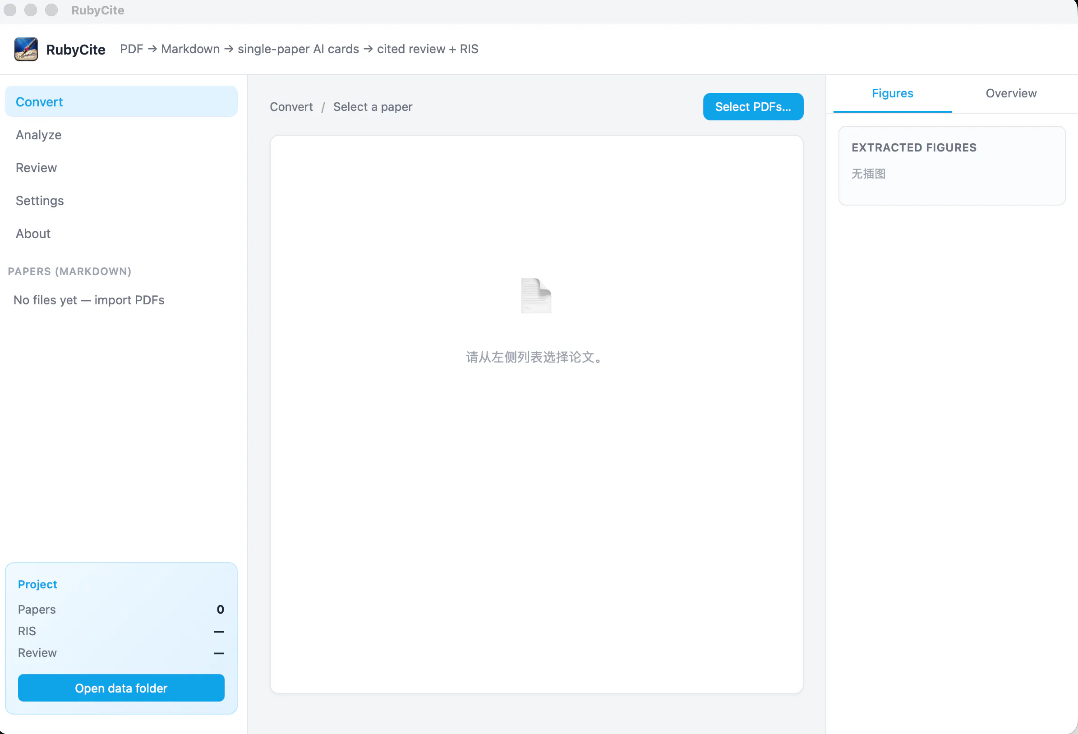Click the window minimize button
1078x734 pixels.
tap(31, 10)
